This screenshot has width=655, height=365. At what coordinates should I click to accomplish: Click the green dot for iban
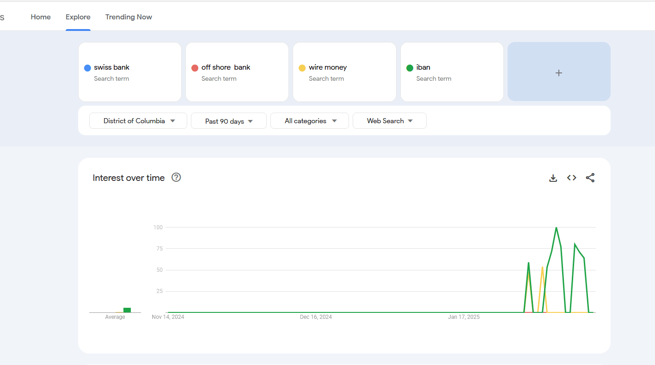(x=410, y=68)
